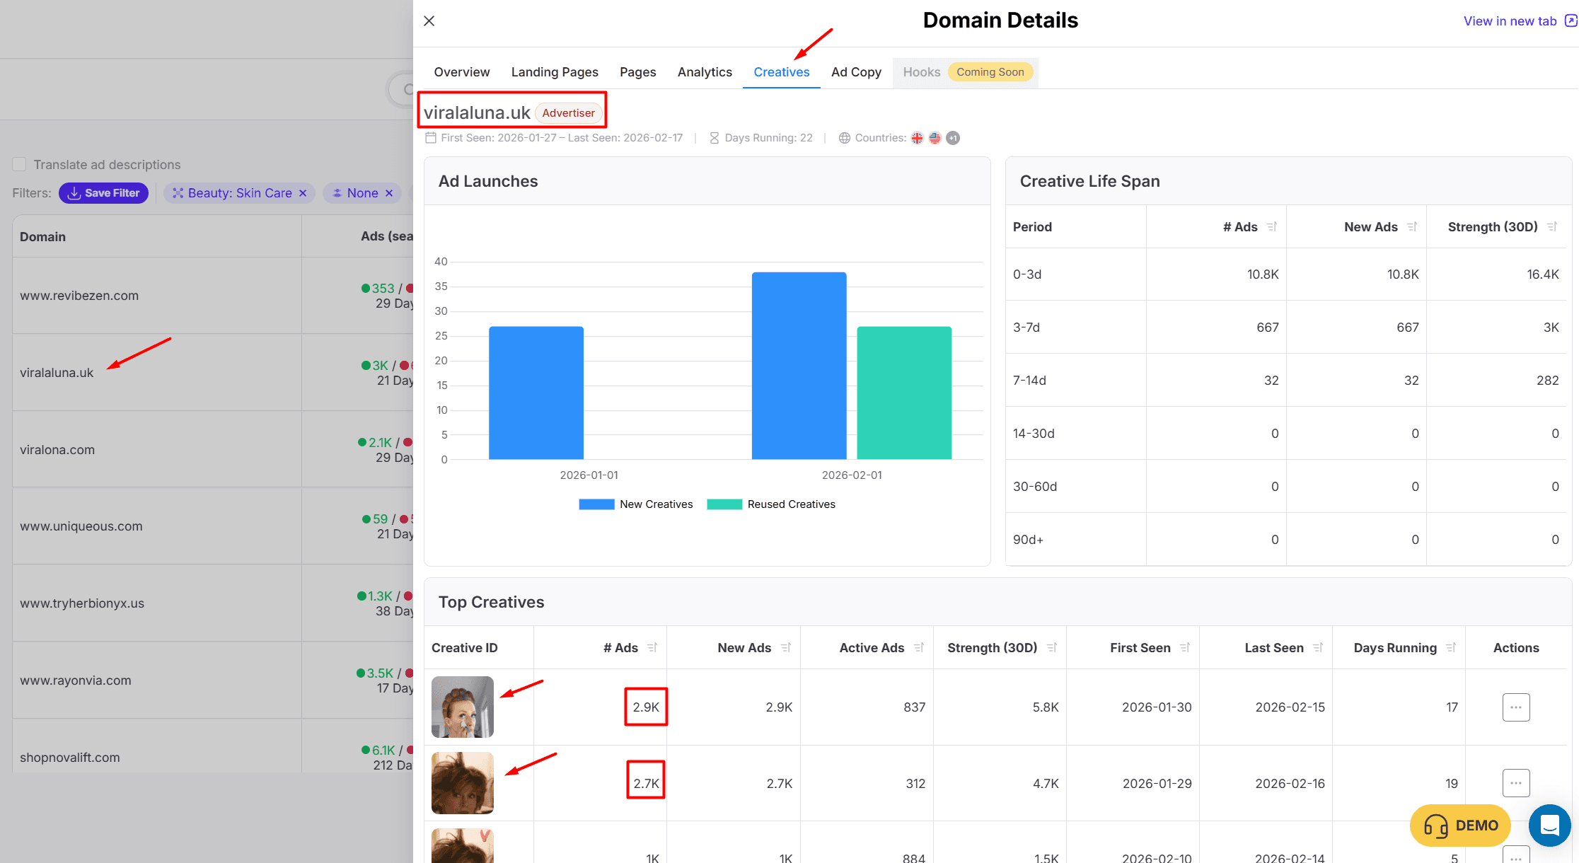Sort Creative Life Span by # Ads
The width and height of the screenshot is (1579, 863).
click(x=1272, y=227)
